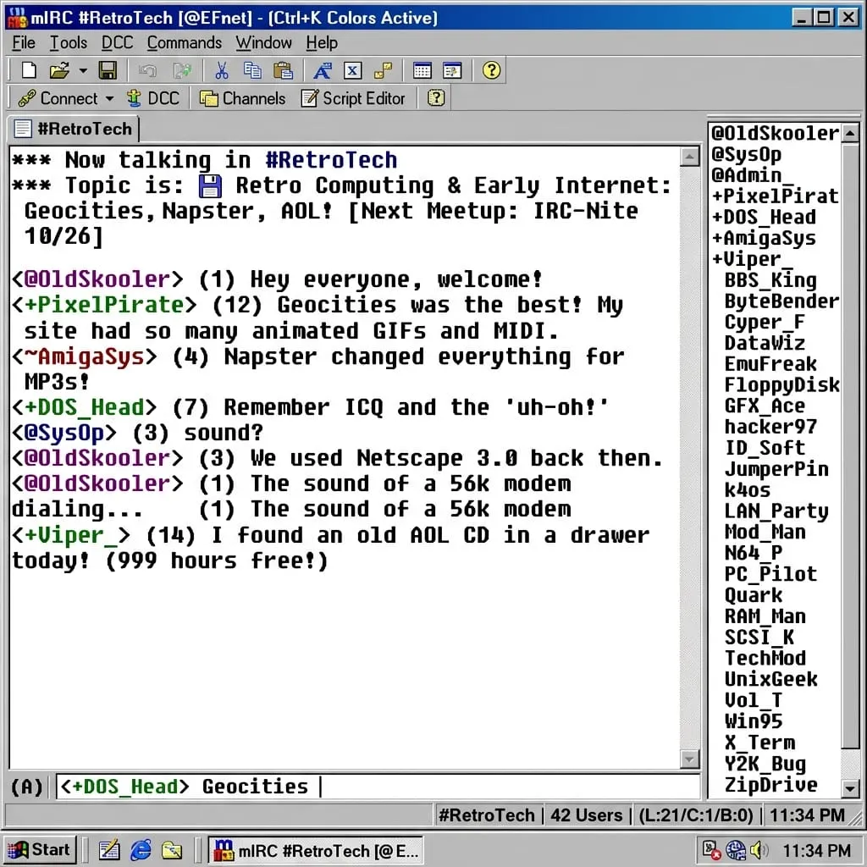Click the Undo toolbar icon

point(147,70)
